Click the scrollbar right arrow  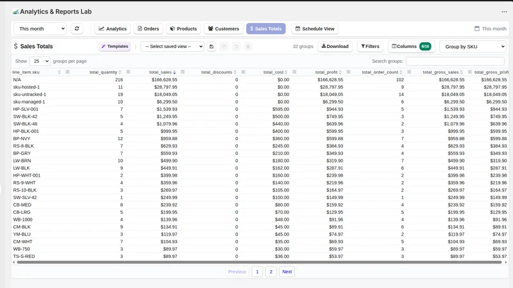click(506, 262)
